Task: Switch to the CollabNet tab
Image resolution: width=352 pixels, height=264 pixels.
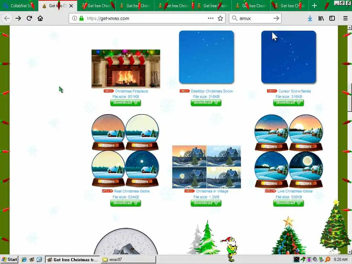Action: [19, 6]
